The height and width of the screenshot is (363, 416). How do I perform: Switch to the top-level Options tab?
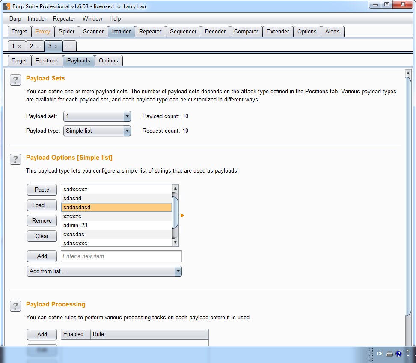tap(307, 31)
